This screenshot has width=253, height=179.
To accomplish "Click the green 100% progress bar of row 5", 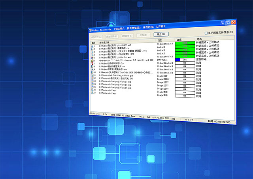I will click(x=185, y=56).
